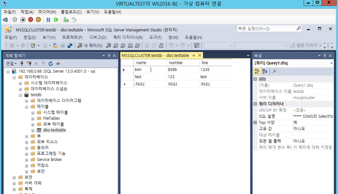Open the document tab list dropdown arrow
Viewport: 338px width, 194px height.
(x=248, y=56)
